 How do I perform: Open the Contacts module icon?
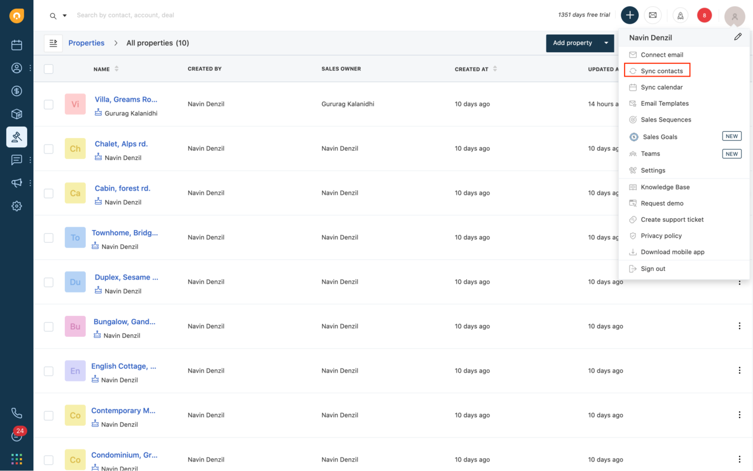[x=17, y=68]
